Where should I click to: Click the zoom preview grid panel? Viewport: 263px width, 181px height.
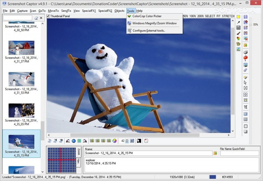tap(61, 160)
